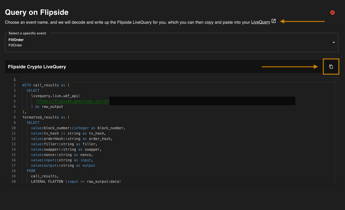This screenshot has height=210, width=345.
Task: Click the external link icon beside LiveQuery
Action: (274, 21)
